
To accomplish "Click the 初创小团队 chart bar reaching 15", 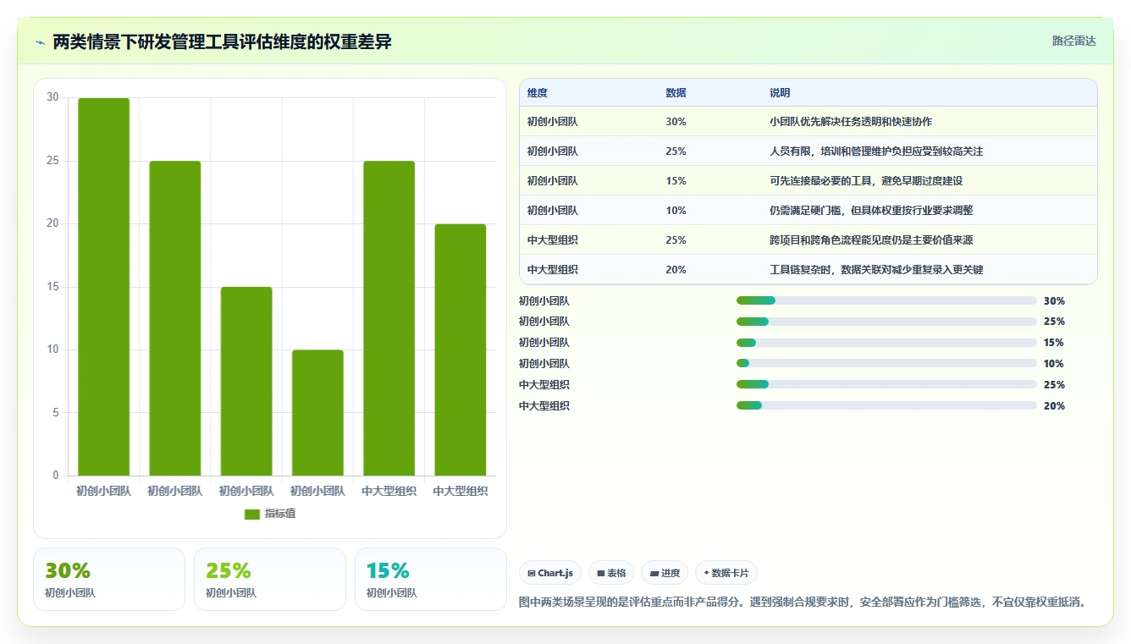I will [x=246, y=381].
